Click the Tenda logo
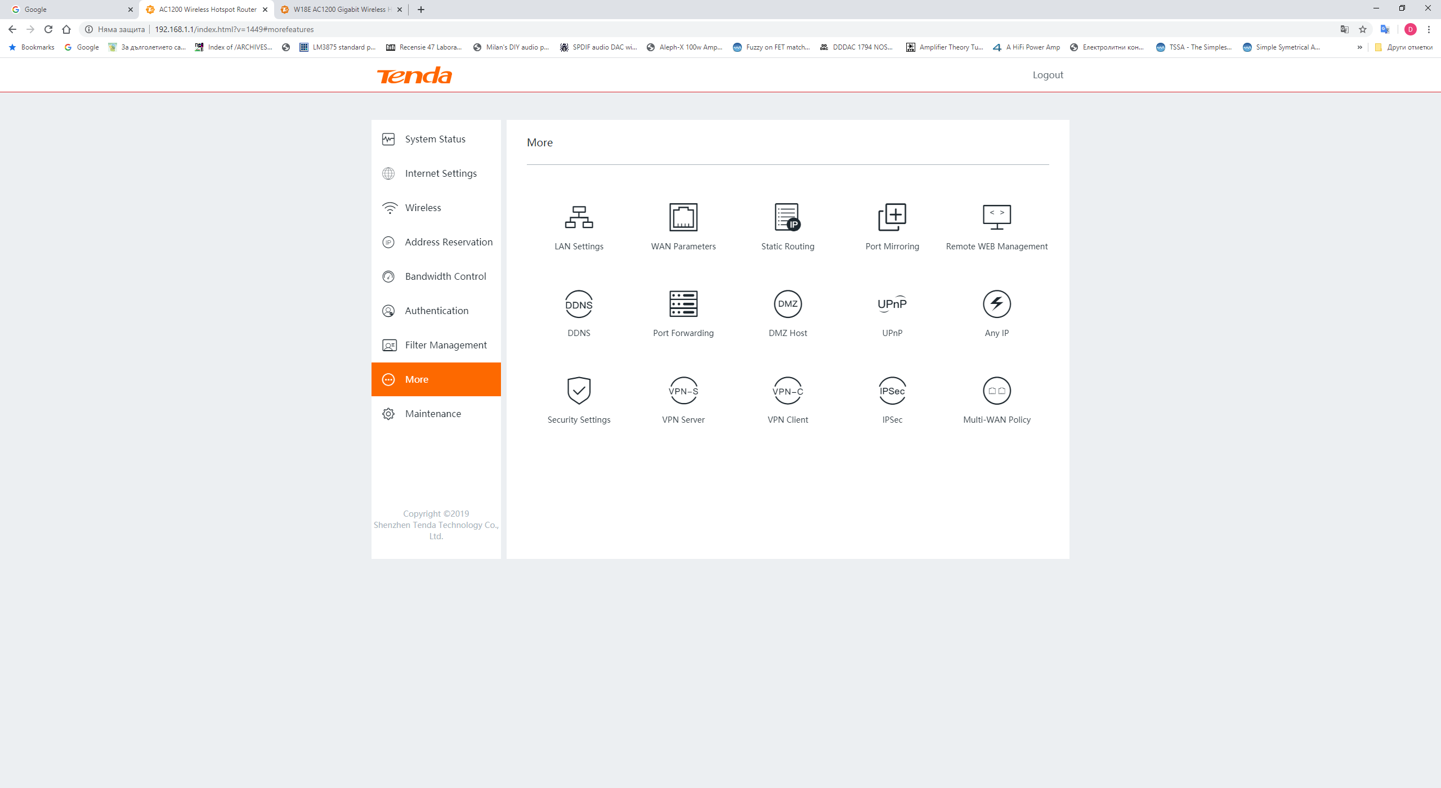Screen dimensions: 1441x788 click(x=414, y=75)
